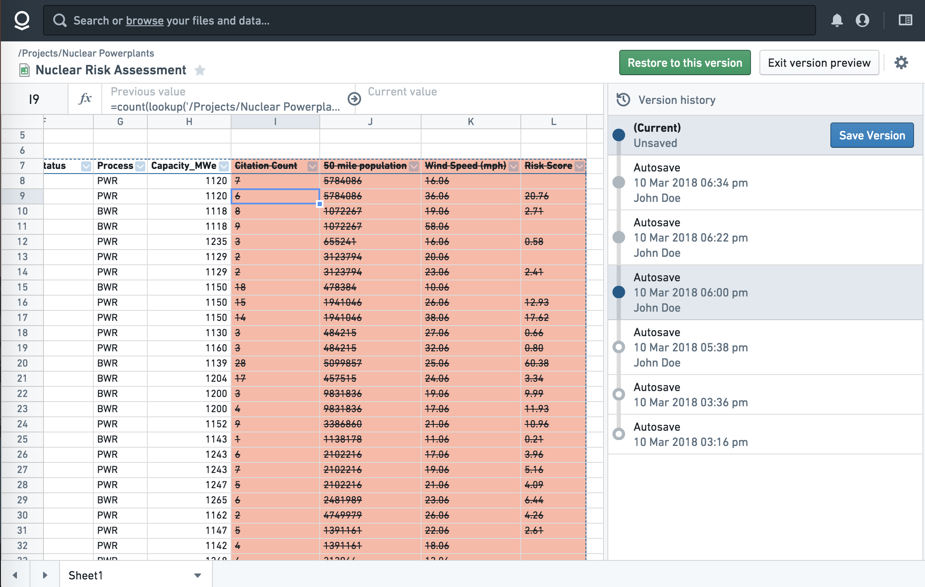Open the Citation Count filter dropdown
925x587 pixels.
tap(313, 166)
